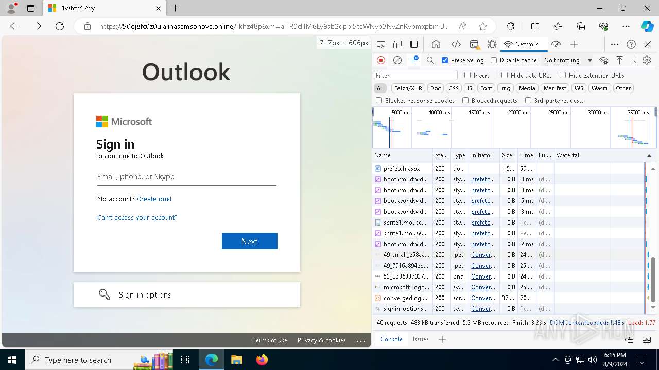659x370 pixels.
Task: Click the Next button
Action: (250, 241)
